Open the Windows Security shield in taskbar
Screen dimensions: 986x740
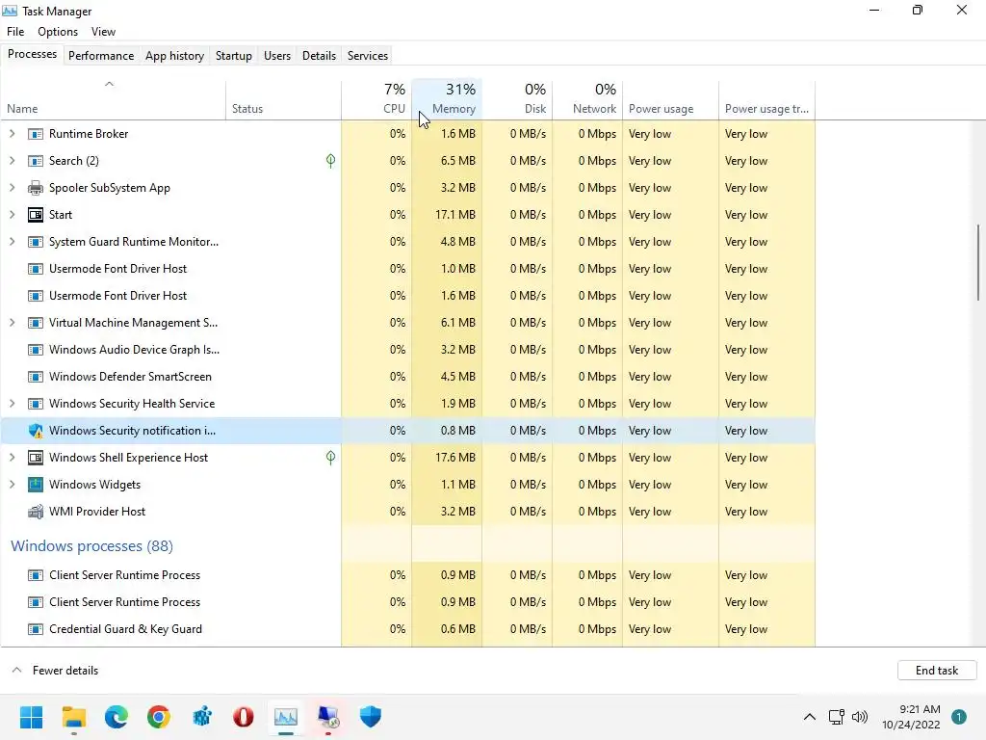[371, 717]
